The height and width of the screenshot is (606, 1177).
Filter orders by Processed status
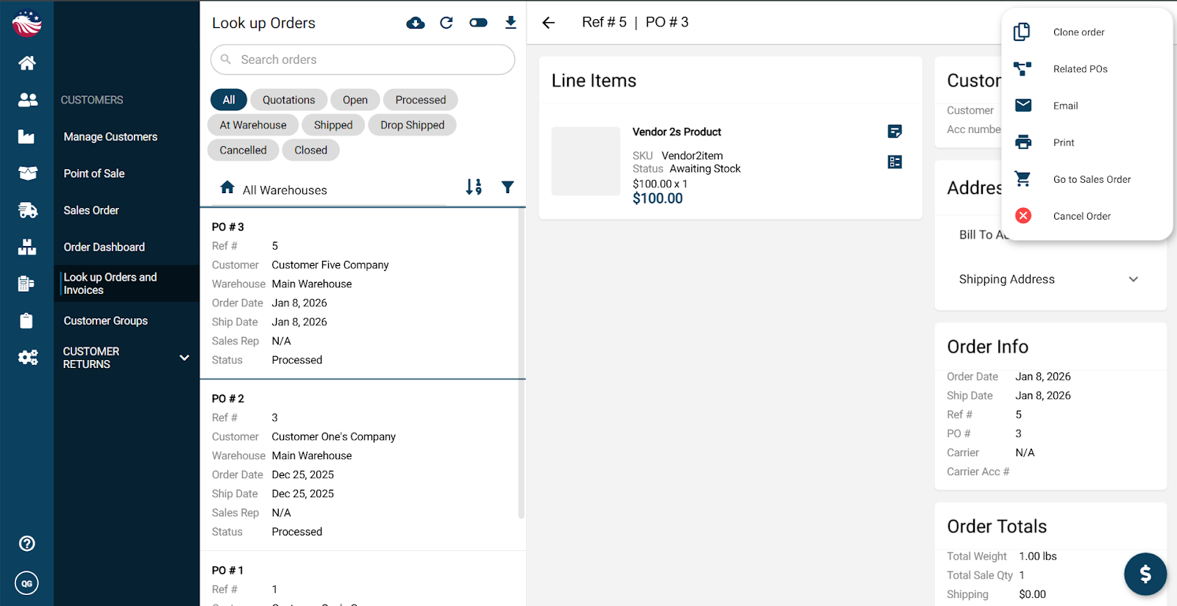[420, 100]
